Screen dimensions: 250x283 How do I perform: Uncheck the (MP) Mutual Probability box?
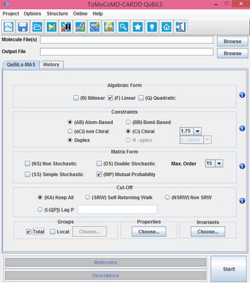99,174
